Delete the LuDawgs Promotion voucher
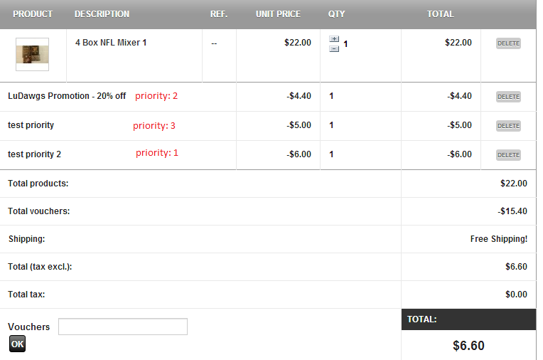This screenshot has width=543, height=360. click(x=508, y=96)
